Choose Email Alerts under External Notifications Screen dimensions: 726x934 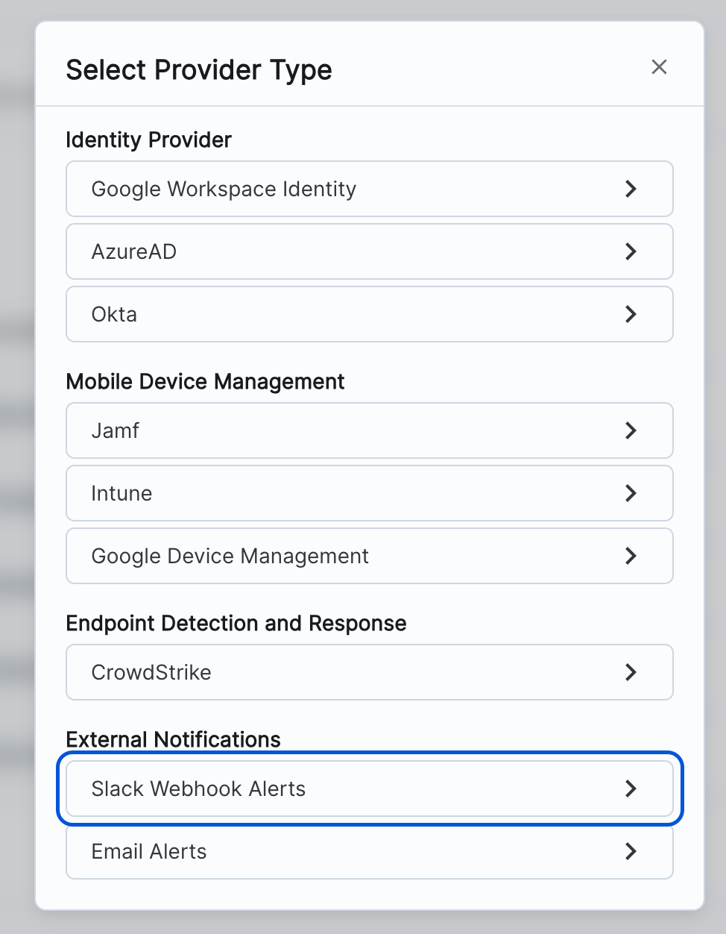[149, 851]
